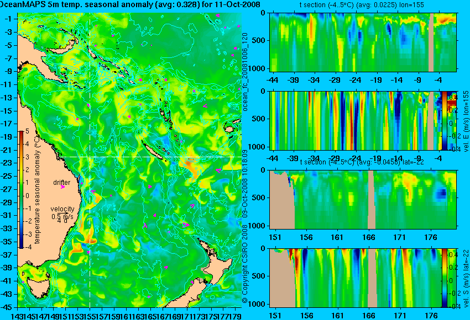
Task: Click the 'velocity' legend label
Action: [62, 209]
